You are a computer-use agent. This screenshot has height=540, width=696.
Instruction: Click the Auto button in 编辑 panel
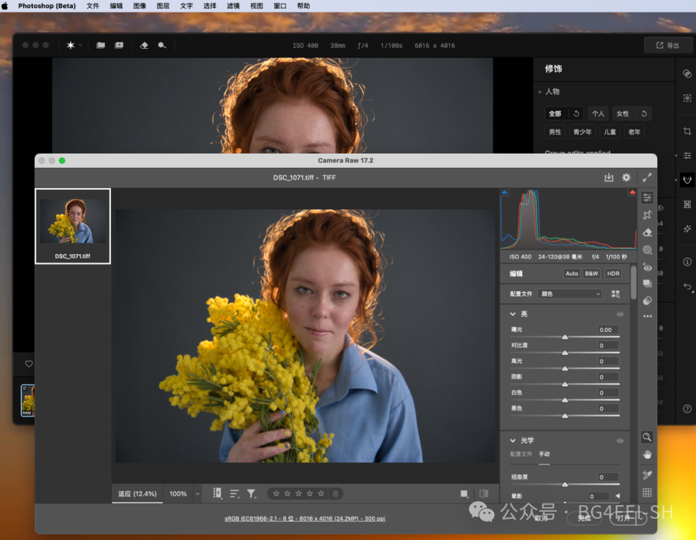[x=572, y=274]
